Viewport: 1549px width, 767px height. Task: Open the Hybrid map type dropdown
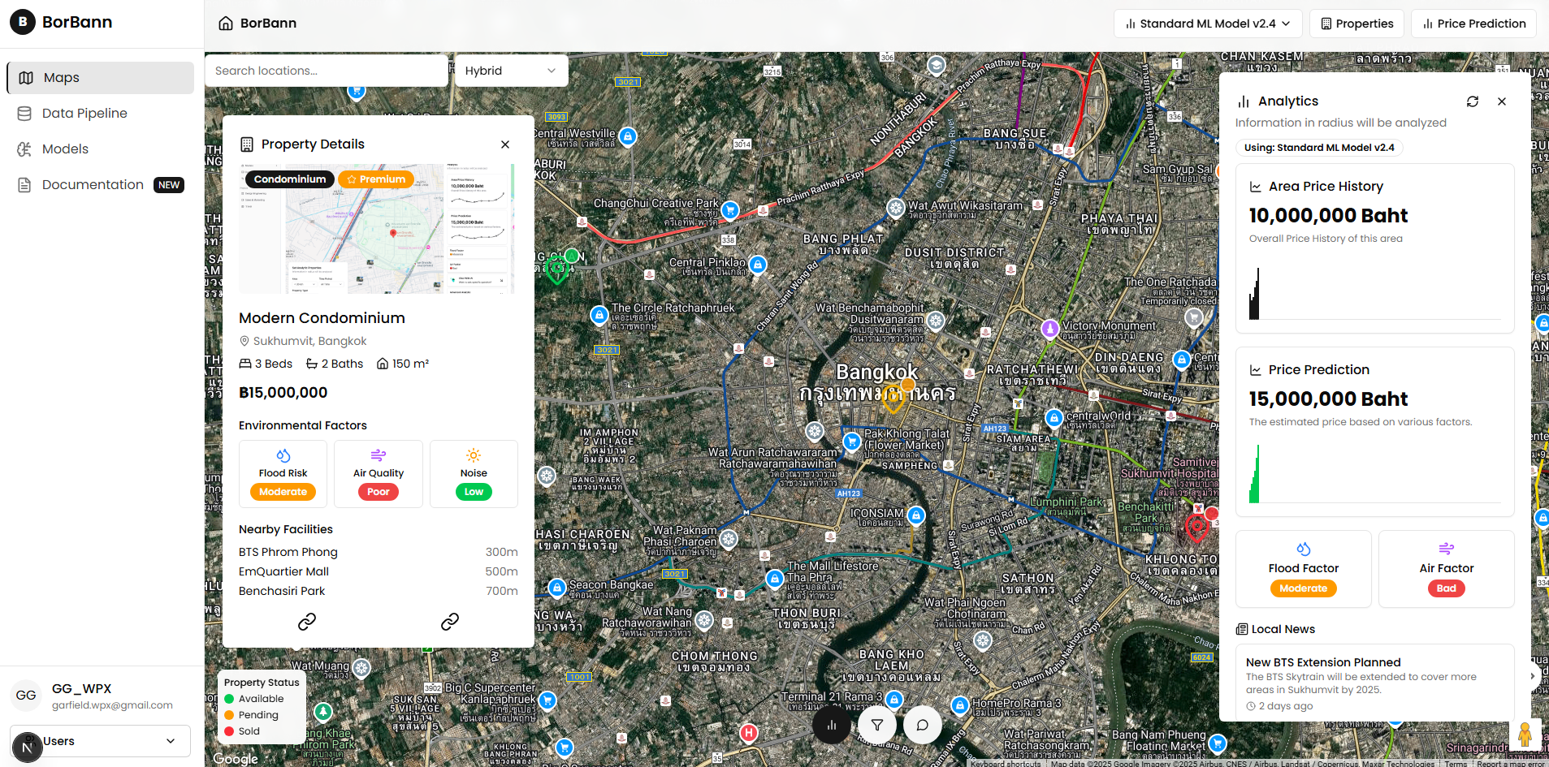511,71
